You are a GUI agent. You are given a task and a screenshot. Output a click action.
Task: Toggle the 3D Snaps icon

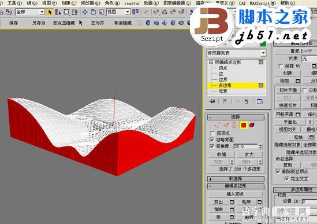click(156, 12)
